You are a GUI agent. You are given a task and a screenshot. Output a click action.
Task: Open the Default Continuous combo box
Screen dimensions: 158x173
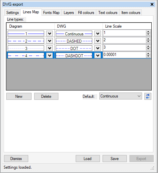pyautogui.click(x=120, y=96)
